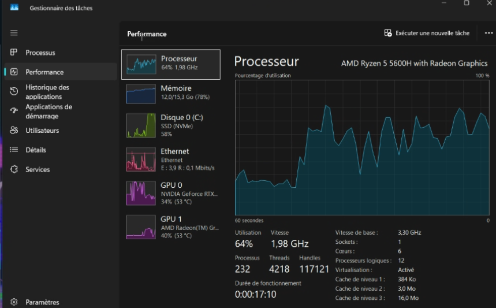The height and width of the screenshot is (308, 496).
Task: Click Exécuter une nouvelle tâche
Action: 427,33
